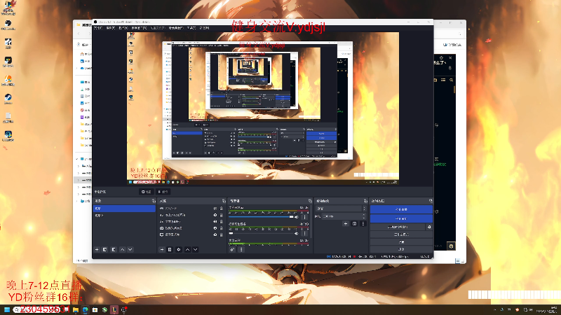Expand OneDrive in File Explorer sidebar
This screenshot has width=561, height=315.
tap(77, 68)
